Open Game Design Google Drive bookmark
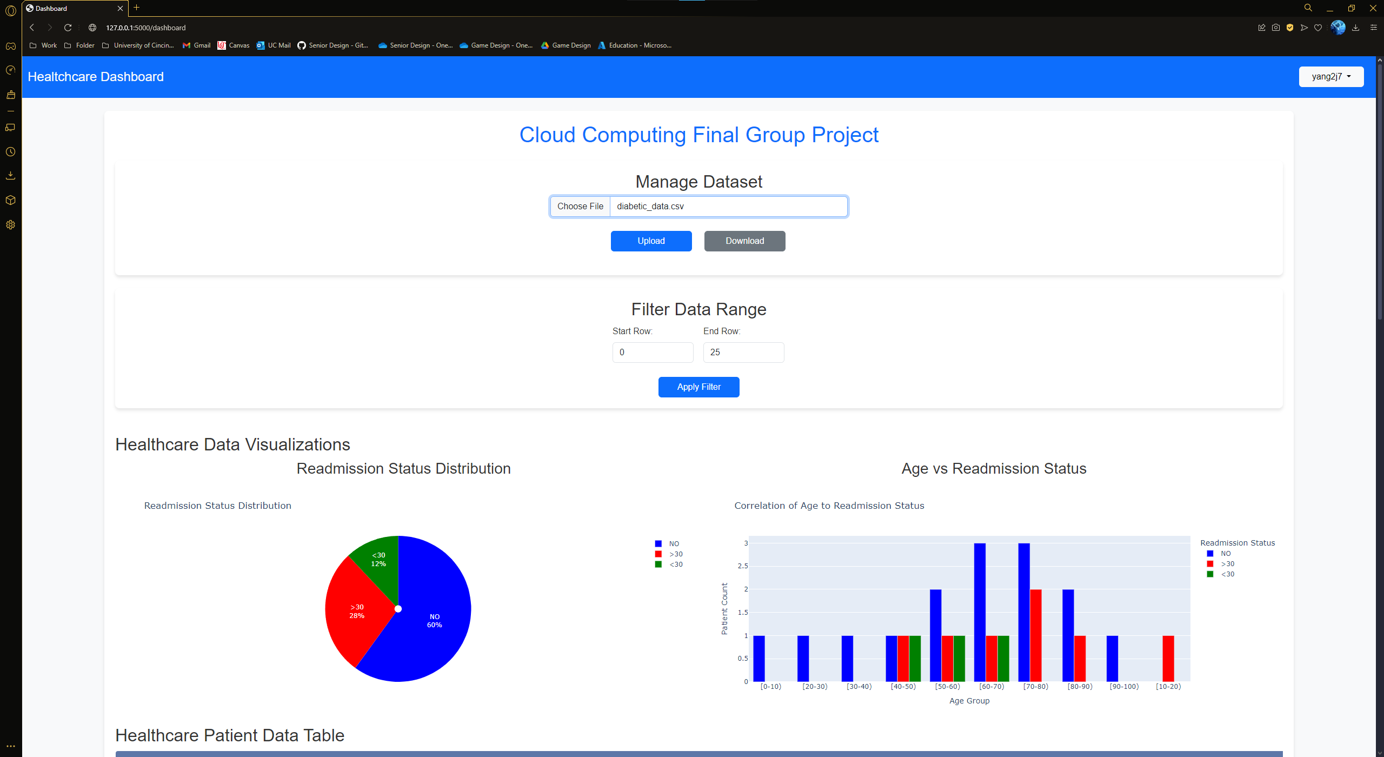 click(566, 45)
